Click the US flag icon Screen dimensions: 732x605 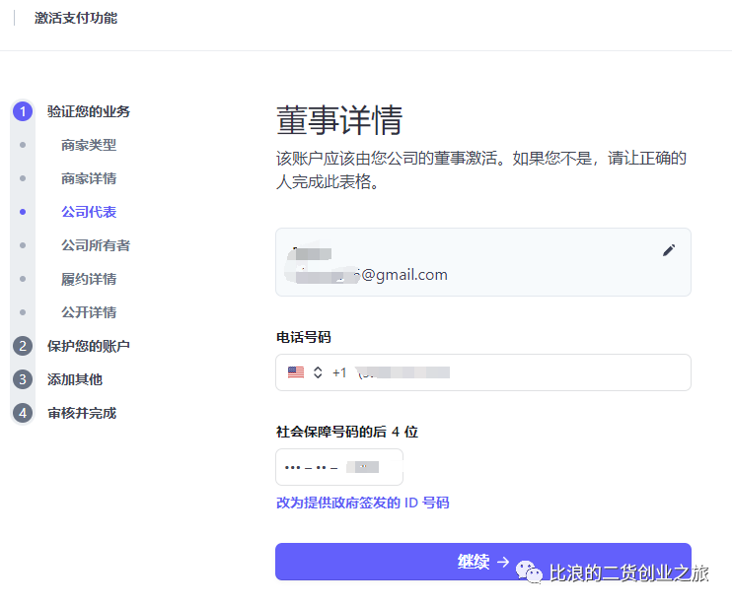tap(296, 372)
